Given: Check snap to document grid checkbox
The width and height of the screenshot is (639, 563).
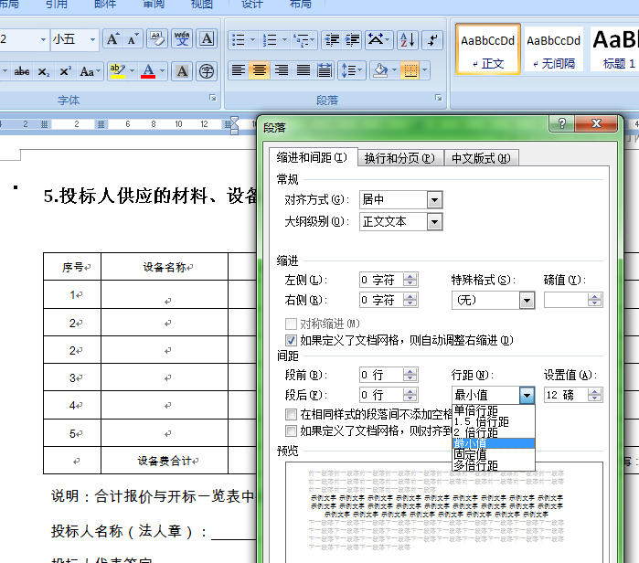Looking at the screenshot, I should point(291,430).
